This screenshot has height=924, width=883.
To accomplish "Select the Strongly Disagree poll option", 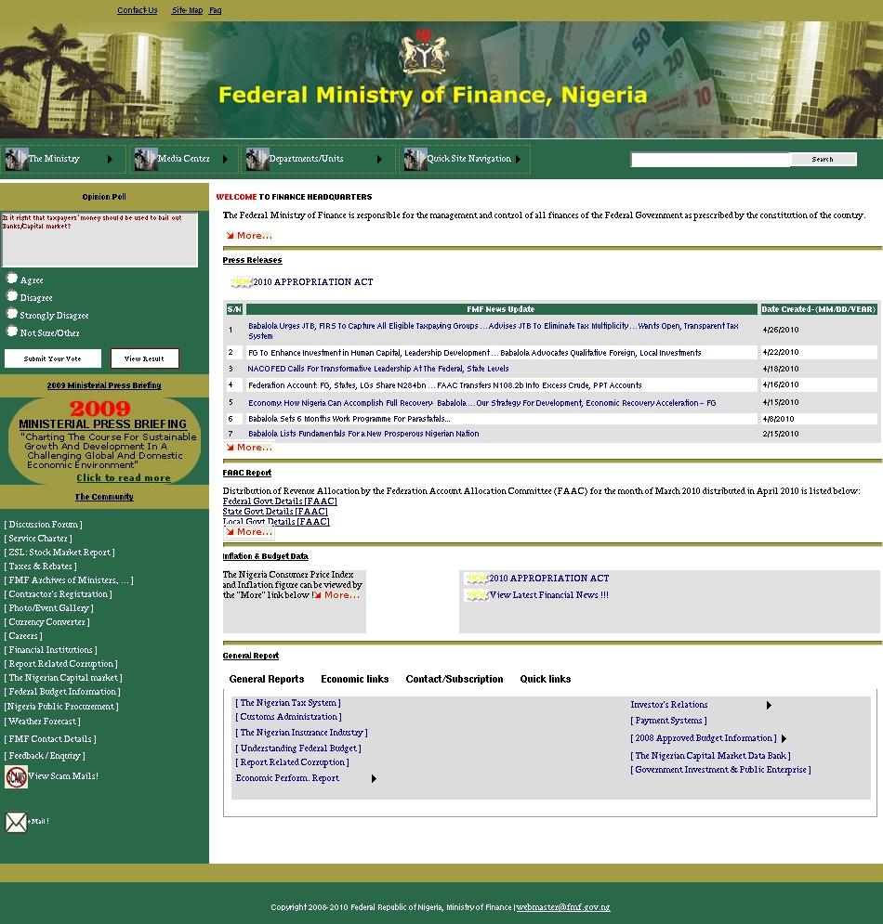I will [x=12, y=314].
